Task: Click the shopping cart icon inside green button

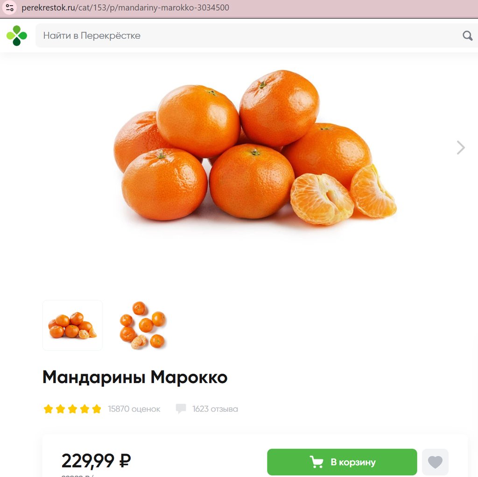Action: (316, 462)
